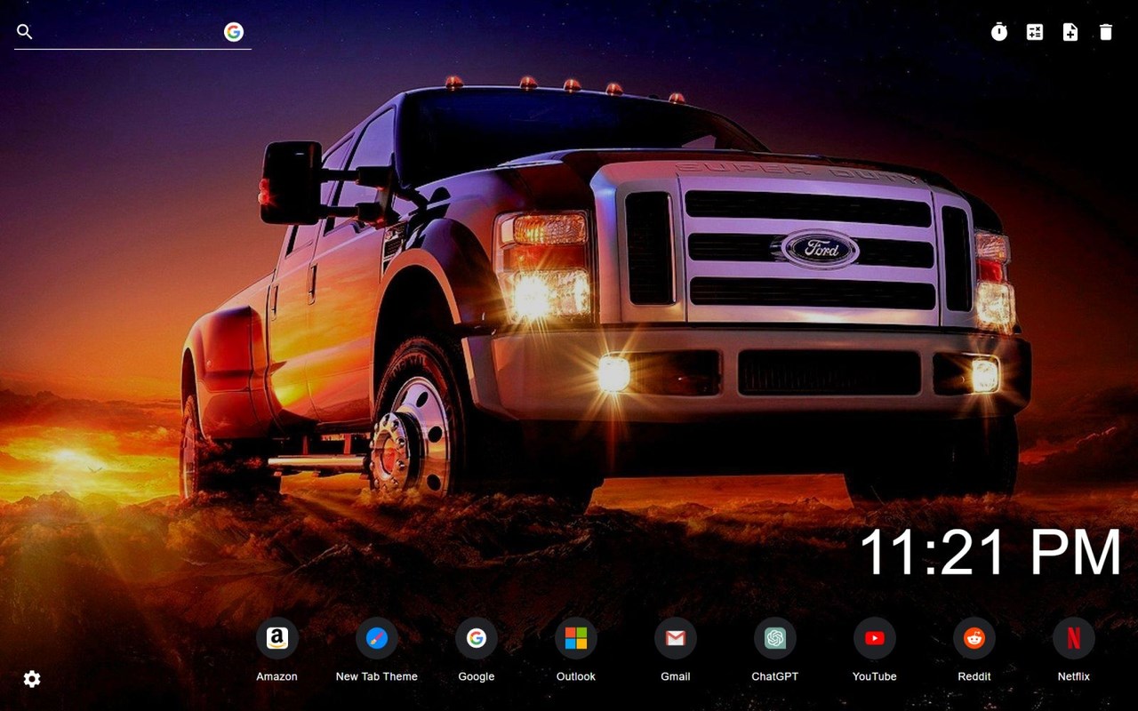The height and width of the screenshot is (711, 1138).
Task: Click the "Amazon" label text
Action: (277, 676)
